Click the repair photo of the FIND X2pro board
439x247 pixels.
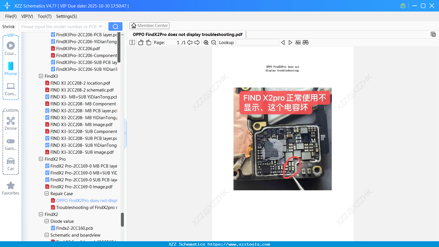pos(282,139)
